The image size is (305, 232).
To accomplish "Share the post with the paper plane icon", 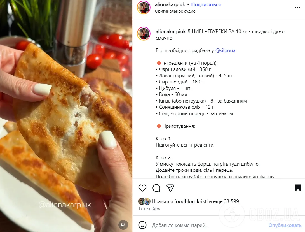I will tap(170, 188).
